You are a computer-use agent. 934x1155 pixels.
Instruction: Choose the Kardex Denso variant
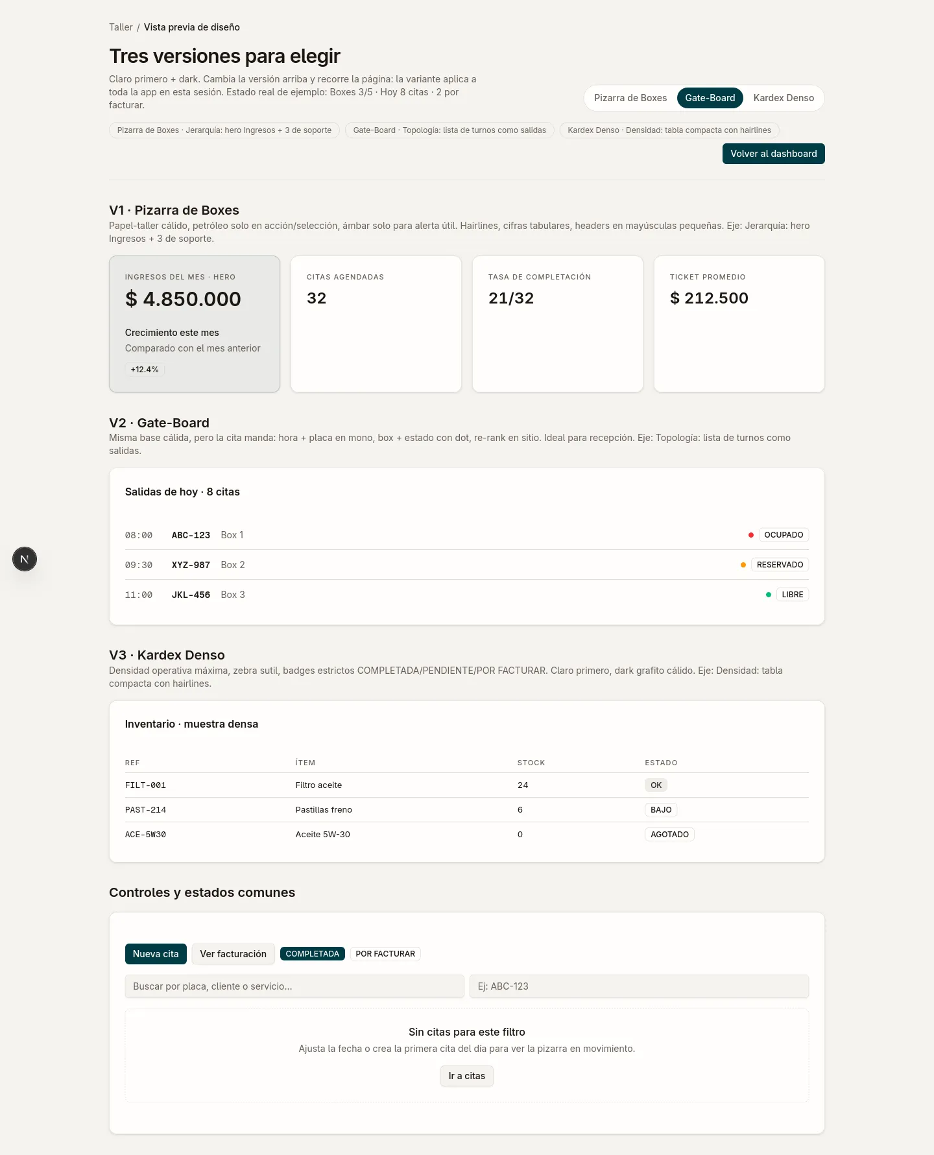coord(784,98)
